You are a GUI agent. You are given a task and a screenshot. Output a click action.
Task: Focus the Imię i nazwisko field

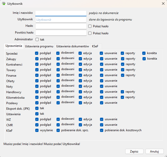(61, 13)
